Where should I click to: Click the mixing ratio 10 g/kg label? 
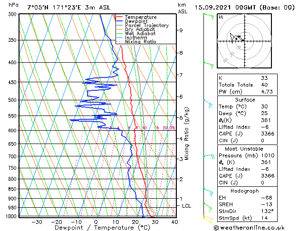point(145,128)
